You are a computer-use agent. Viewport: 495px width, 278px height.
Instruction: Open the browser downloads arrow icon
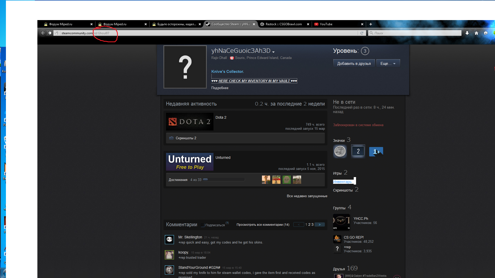(x=467, y=33)
